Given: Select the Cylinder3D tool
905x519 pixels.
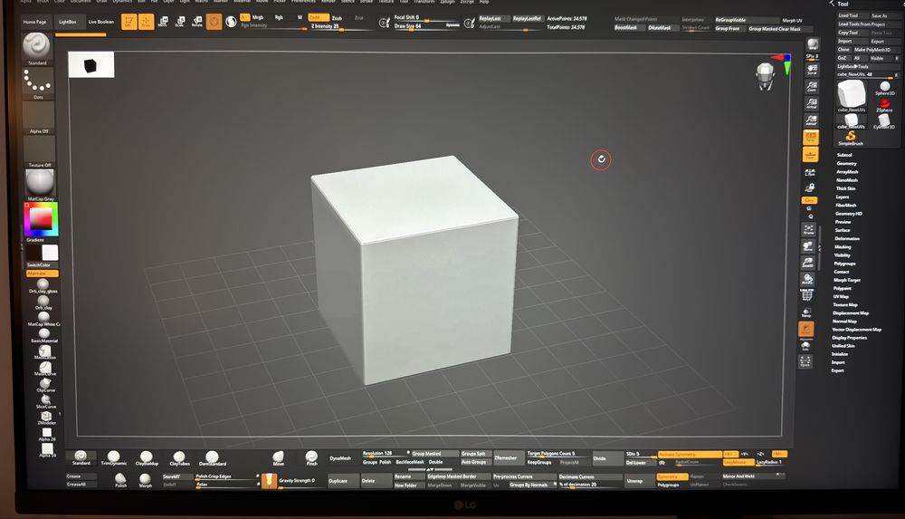Looking at the screenshot, I should coord(883,120).
